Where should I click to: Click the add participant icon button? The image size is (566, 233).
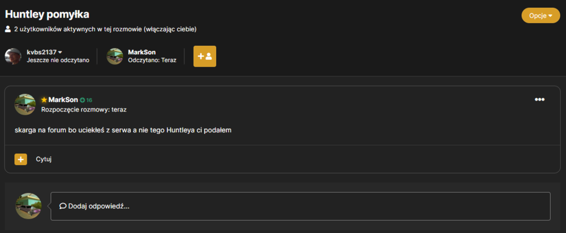(x=205, y=56)
